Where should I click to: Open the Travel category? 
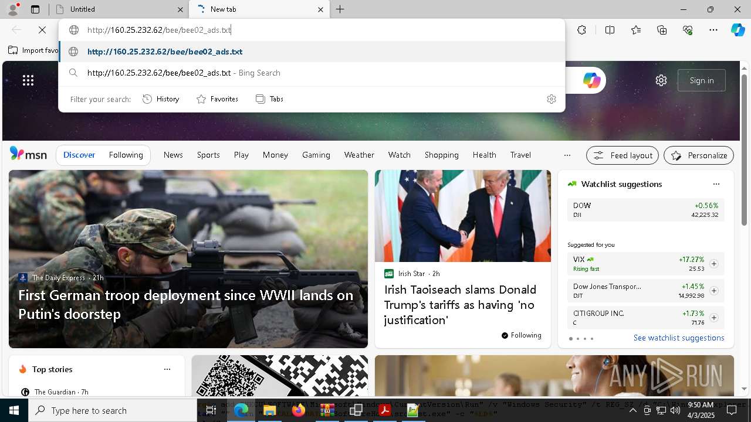pos(520,155)
